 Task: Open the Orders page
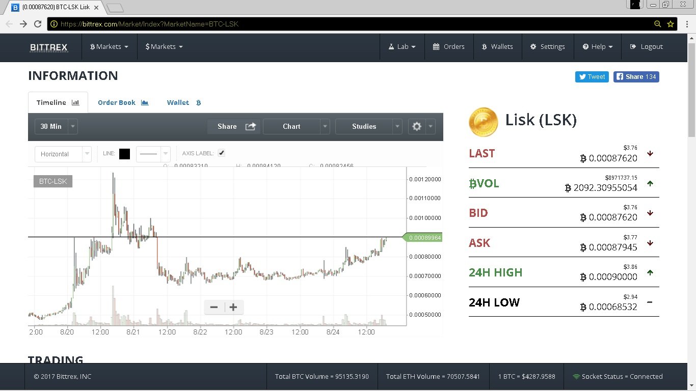pyautogui.click(x=449, y=47)
